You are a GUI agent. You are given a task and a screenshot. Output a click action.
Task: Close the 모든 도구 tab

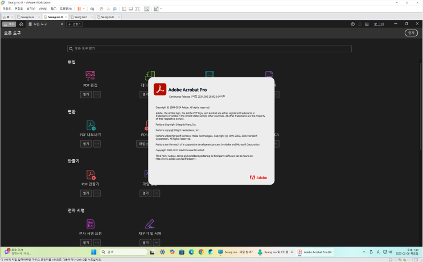click(61, 24)
